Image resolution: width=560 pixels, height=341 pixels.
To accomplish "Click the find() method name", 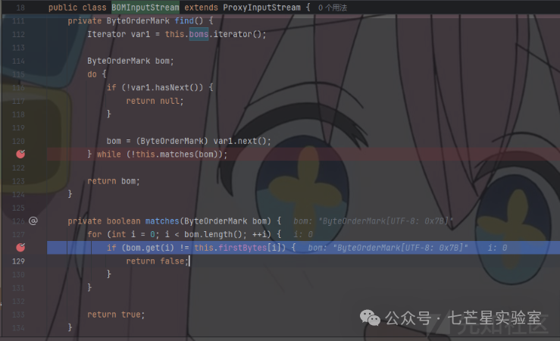I will pyautogui.click(x=184, y=20).
